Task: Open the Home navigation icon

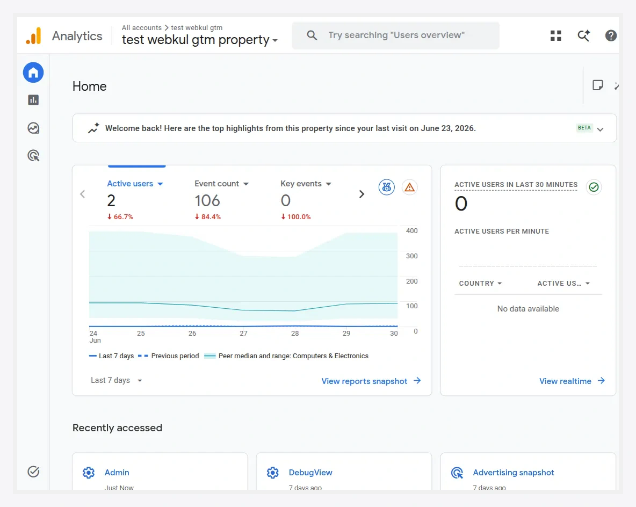Action: (x=33, y=73)
